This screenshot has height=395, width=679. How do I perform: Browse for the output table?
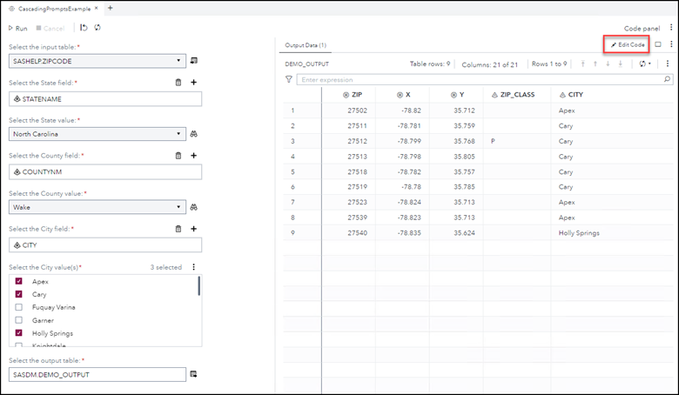193,374
